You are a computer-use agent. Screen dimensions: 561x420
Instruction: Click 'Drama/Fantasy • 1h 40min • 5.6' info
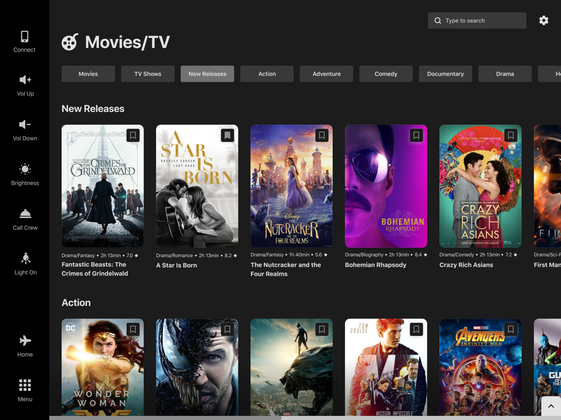[289, 255]
